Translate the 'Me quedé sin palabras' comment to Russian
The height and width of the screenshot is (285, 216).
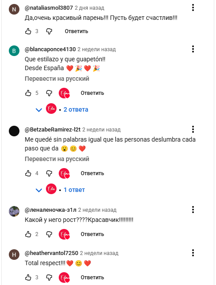(x=57, y=159)
